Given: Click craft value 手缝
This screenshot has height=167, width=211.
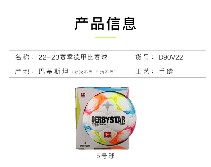Looking at the screenshot, I should (166, 71).
